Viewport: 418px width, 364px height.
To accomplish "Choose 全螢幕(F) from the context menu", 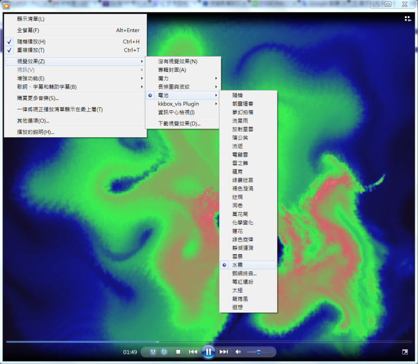I will [x=28, y=30].
